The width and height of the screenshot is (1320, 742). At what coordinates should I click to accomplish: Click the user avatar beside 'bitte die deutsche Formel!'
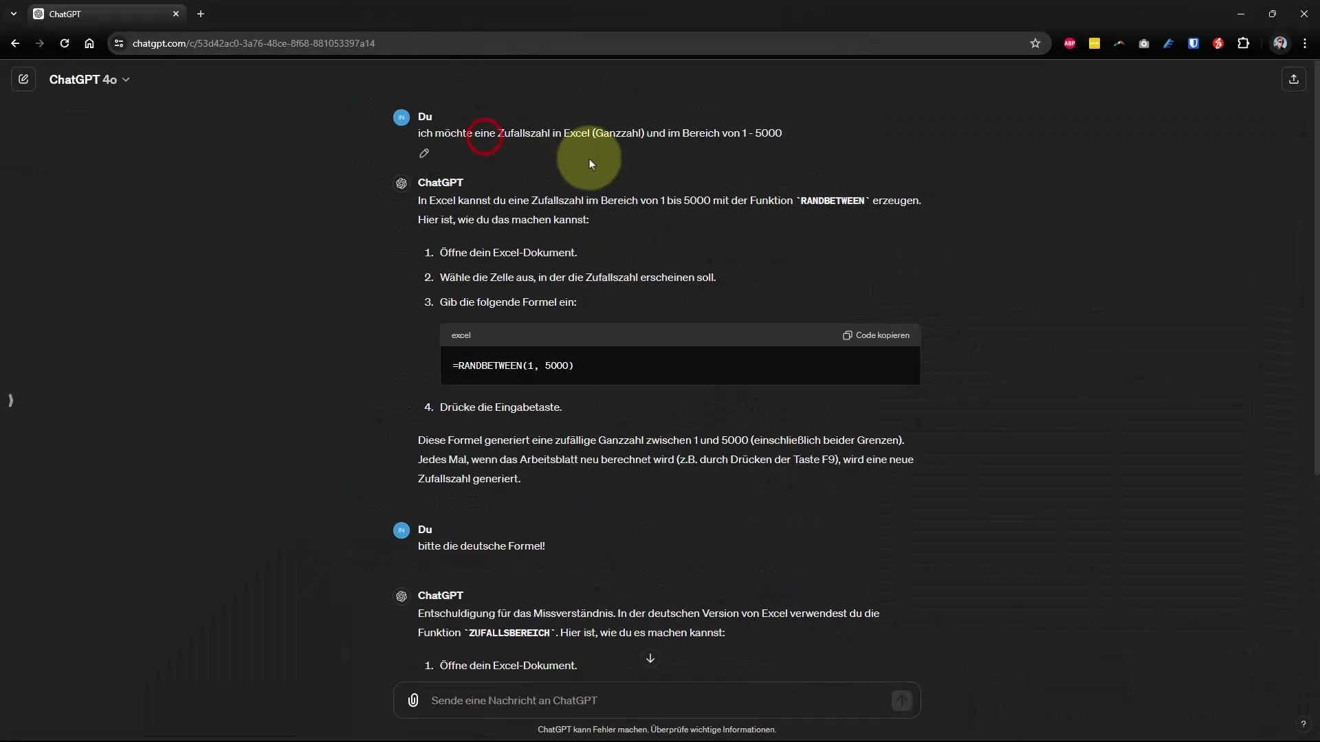(401, 530)
